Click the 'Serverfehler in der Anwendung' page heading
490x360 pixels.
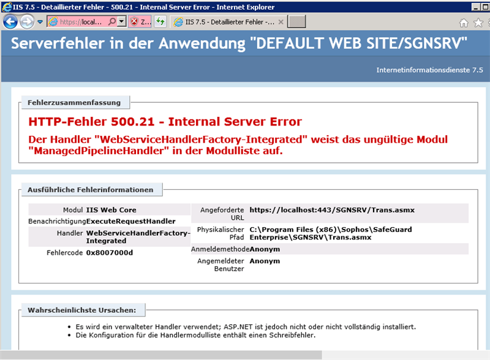(239, 43)
